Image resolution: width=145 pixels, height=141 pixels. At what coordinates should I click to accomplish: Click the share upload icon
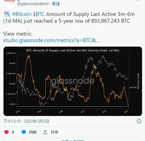tap(45, 132)
